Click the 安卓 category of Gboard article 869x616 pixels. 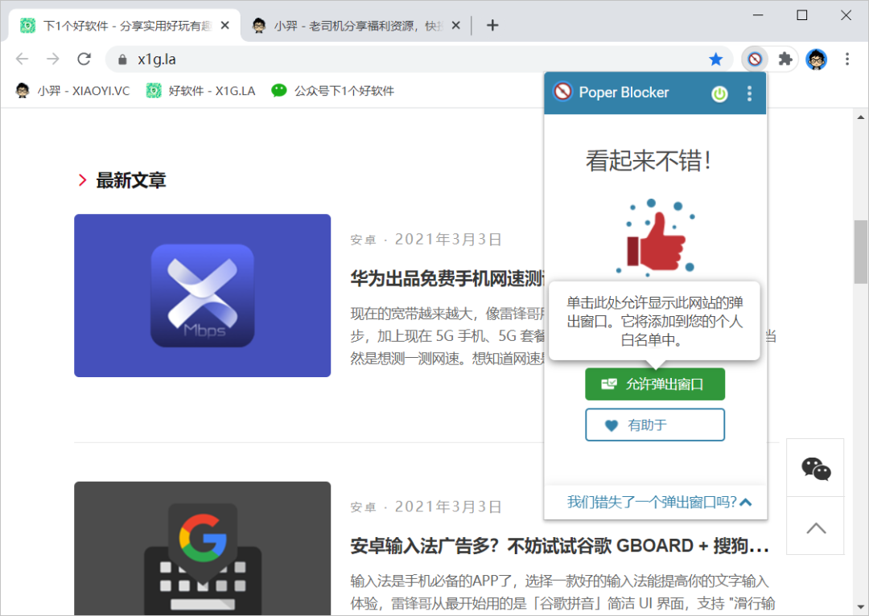pyautogui.click(x=363, y=507)
